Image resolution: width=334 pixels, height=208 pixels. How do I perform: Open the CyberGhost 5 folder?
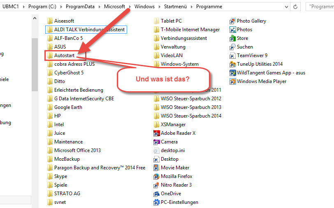point(65,73)
